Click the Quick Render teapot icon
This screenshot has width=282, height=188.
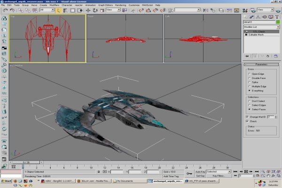click(278, 10)
